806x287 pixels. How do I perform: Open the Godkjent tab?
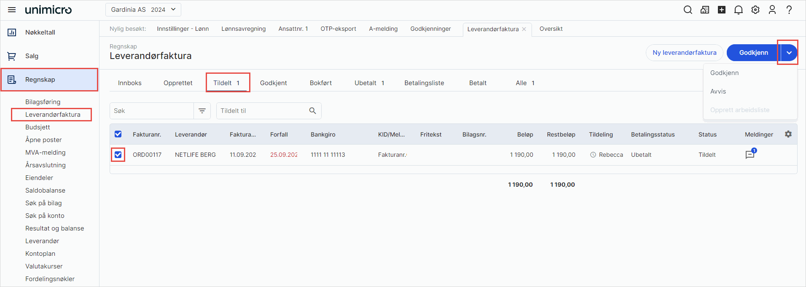pyautogui.click(x=273, y=83)
